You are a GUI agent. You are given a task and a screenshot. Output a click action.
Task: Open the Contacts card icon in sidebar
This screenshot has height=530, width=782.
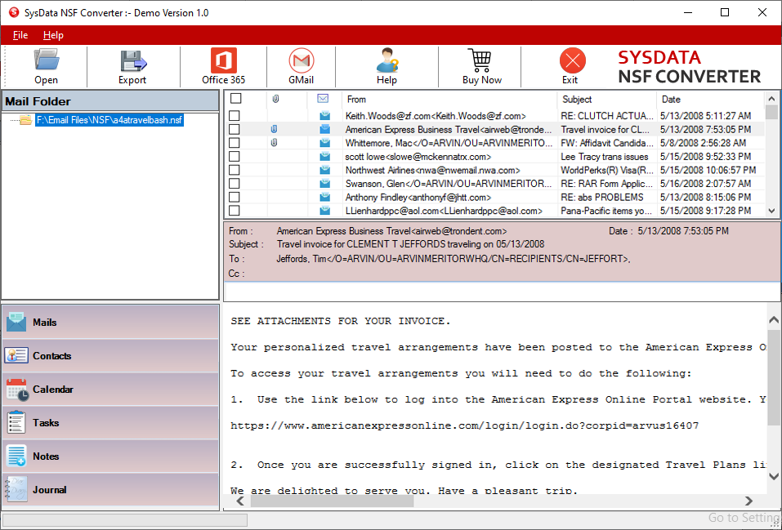pyautogui.click(x=16, y=355)
